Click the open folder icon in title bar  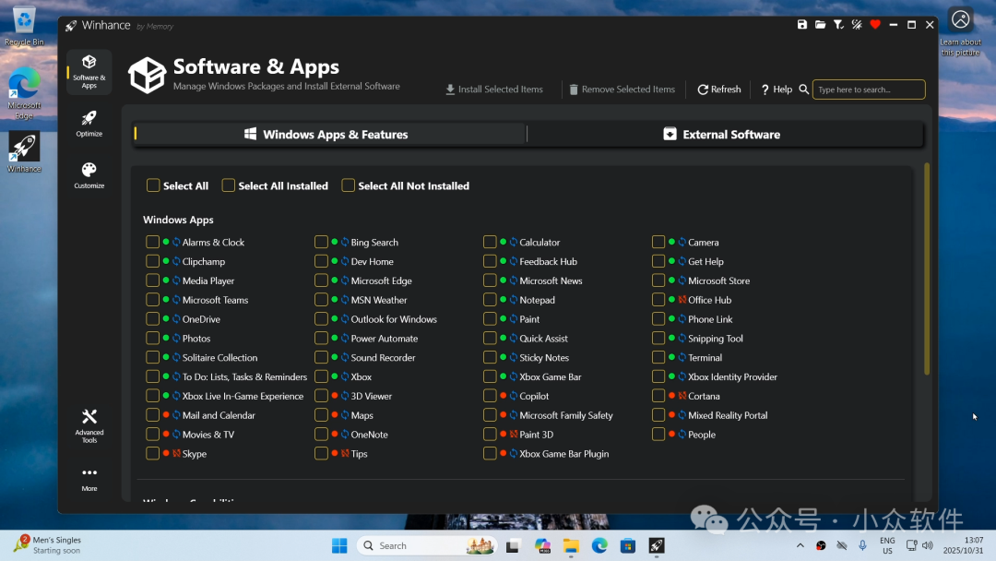tap(820, 25)
